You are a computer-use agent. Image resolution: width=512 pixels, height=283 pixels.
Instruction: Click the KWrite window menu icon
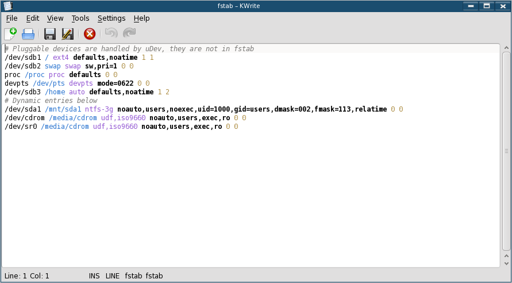coord(8,6)
